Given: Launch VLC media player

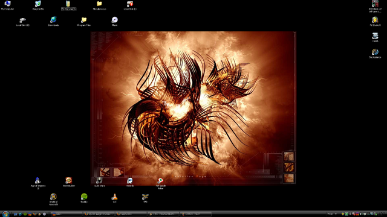Looking at the screenshot, I should tap(114, 198).
